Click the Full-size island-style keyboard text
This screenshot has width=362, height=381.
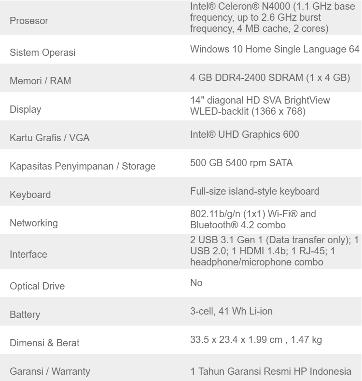(x=255, y=191)
